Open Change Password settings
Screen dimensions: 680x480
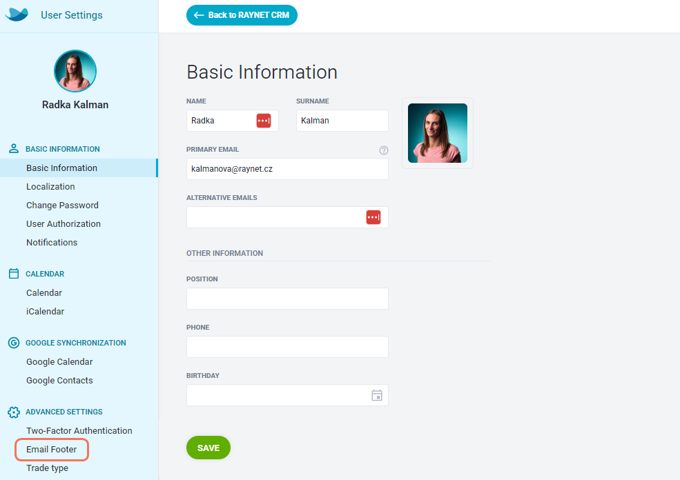pyautogui.click(x=62, y=205)
